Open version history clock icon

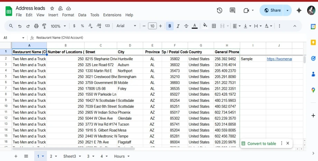pyautogui.click(x=219, y=10)
